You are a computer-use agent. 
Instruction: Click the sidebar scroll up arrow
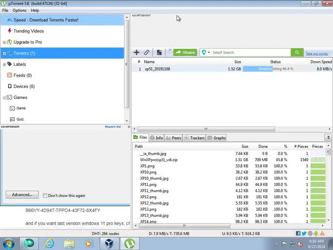point(127,17)
